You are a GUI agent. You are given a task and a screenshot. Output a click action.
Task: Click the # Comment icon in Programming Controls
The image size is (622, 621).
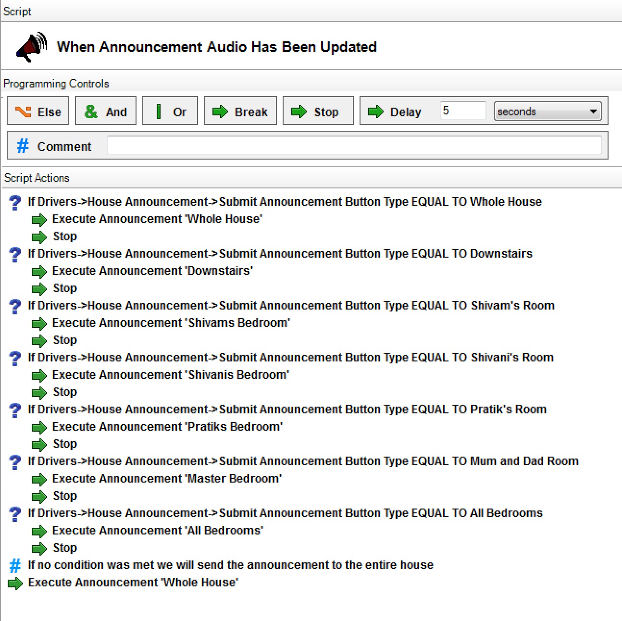pyautogui.click(x=23, y=146)
